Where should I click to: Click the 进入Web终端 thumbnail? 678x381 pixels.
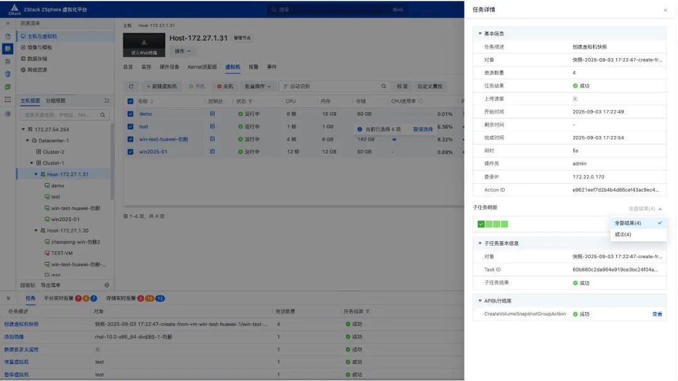pyautogui.click(x=144, y=45)
